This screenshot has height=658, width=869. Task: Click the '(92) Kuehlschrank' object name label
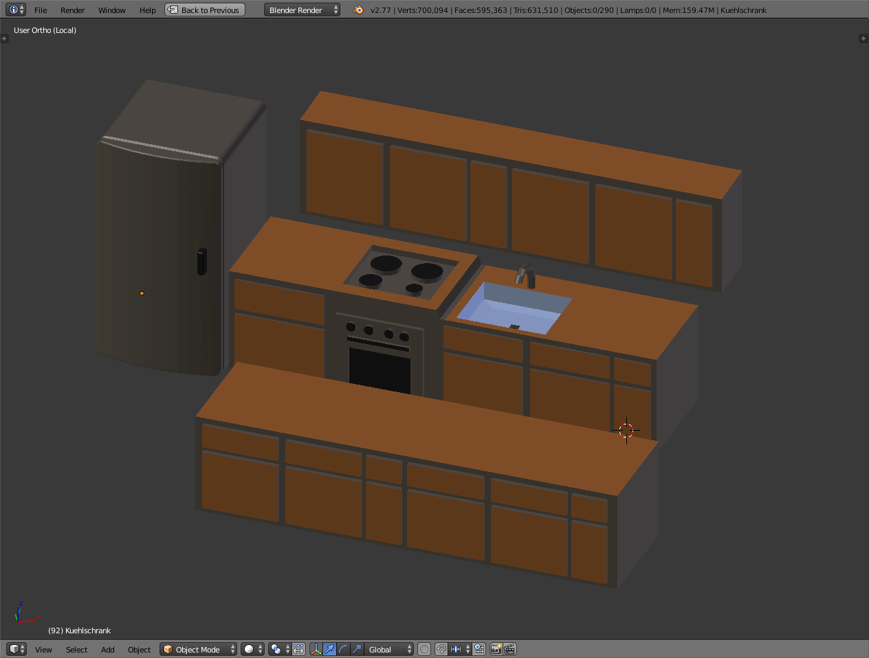coord(79,631)
